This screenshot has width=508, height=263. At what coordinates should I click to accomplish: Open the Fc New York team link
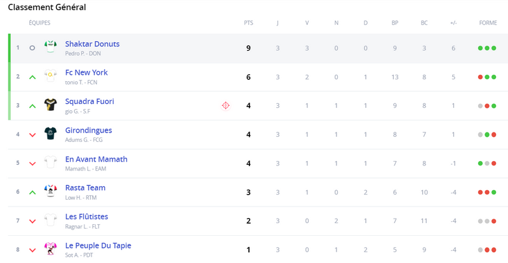coord(86,72)
